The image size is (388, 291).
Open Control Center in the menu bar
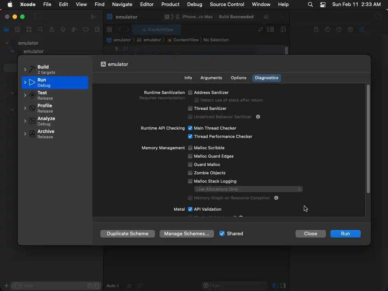pyautogui.click(x=323, y=4)
